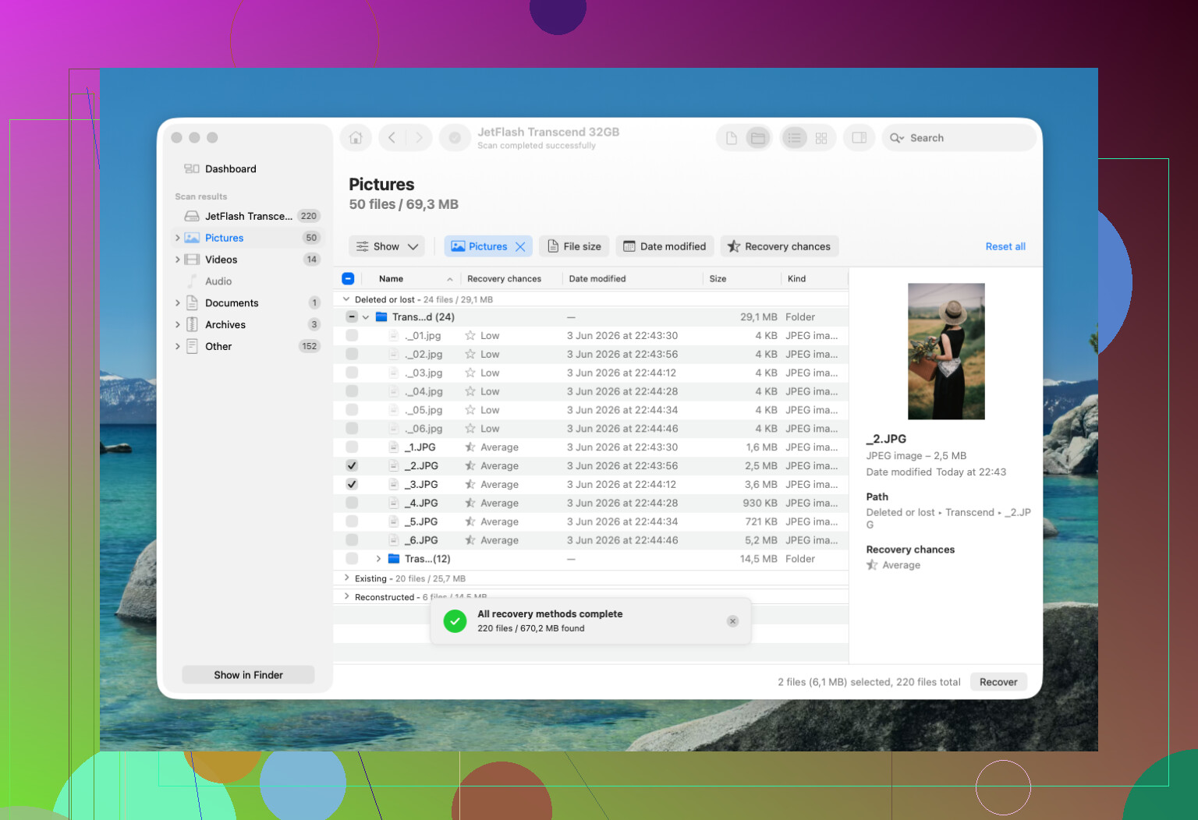The width and height of the screenshot is (1198, 820).
Task: Collapse the Deleted or lost group
Action: tap(346, 299)
